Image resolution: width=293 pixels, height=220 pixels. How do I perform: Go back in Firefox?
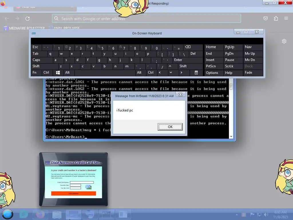tap(7, 19)
